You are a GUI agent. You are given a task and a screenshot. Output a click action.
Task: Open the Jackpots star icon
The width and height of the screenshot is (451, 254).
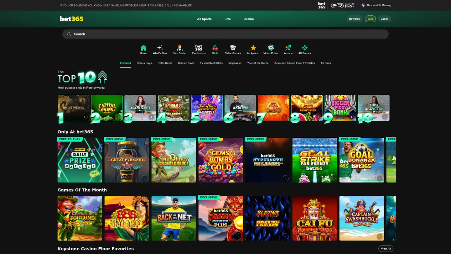[x=252, y=48]
